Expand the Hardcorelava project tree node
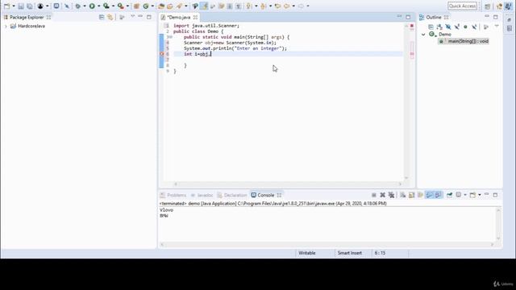Viewport: 516px width, 290px height. coord(6,26)
